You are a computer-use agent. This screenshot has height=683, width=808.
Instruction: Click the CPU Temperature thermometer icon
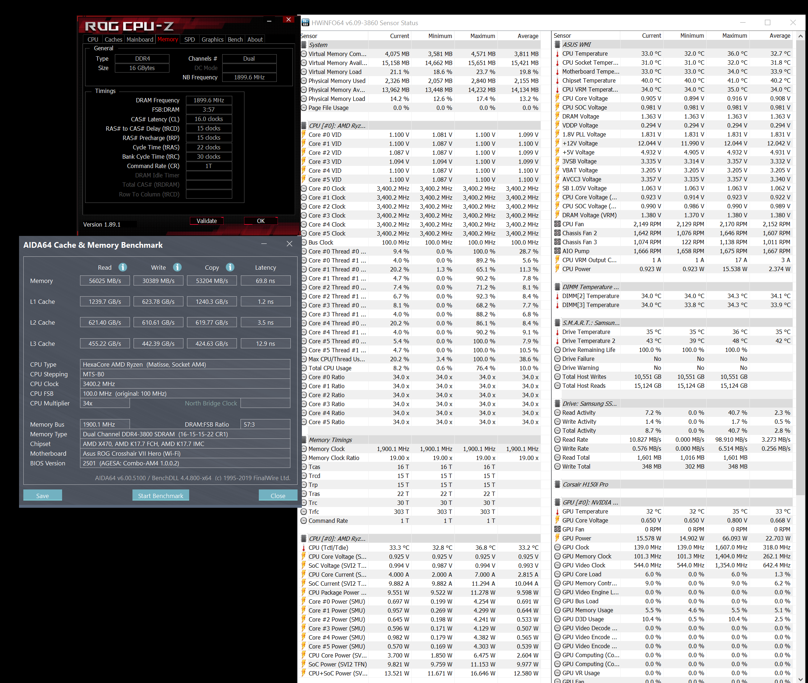[557, 54]
